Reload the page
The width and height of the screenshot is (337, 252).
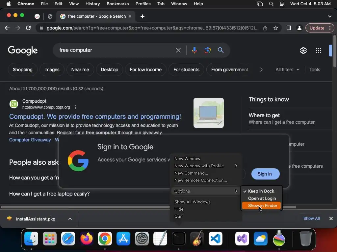point(28,28)
